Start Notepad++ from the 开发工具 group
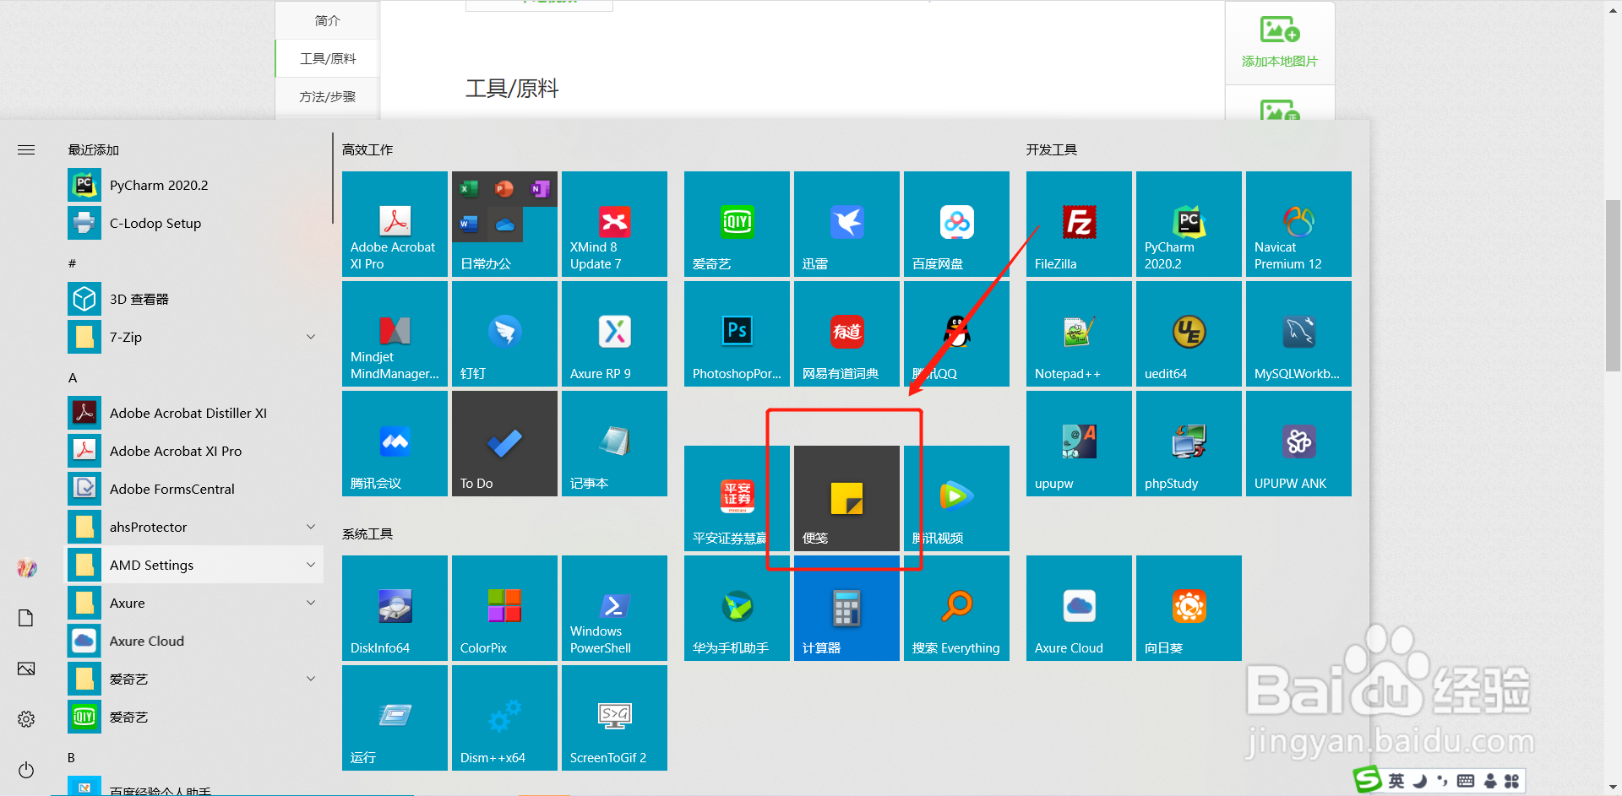1622x796 pixels. tap(1078, 333)
